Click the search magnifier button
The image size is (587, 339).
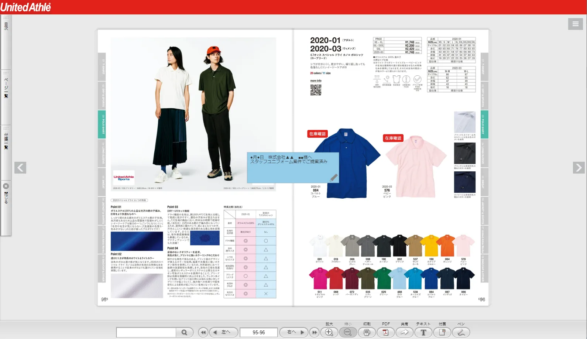[184, 332]
